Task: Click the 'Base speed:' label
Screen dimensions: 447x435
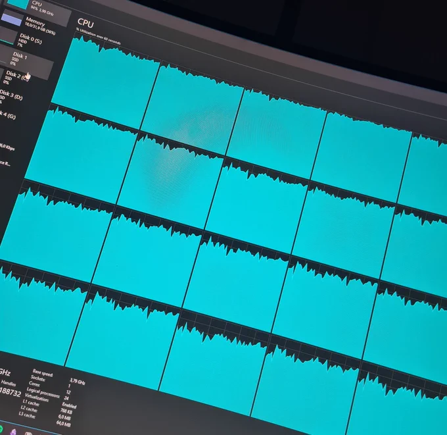Action: pyautogui.click(x=43, y=372)
